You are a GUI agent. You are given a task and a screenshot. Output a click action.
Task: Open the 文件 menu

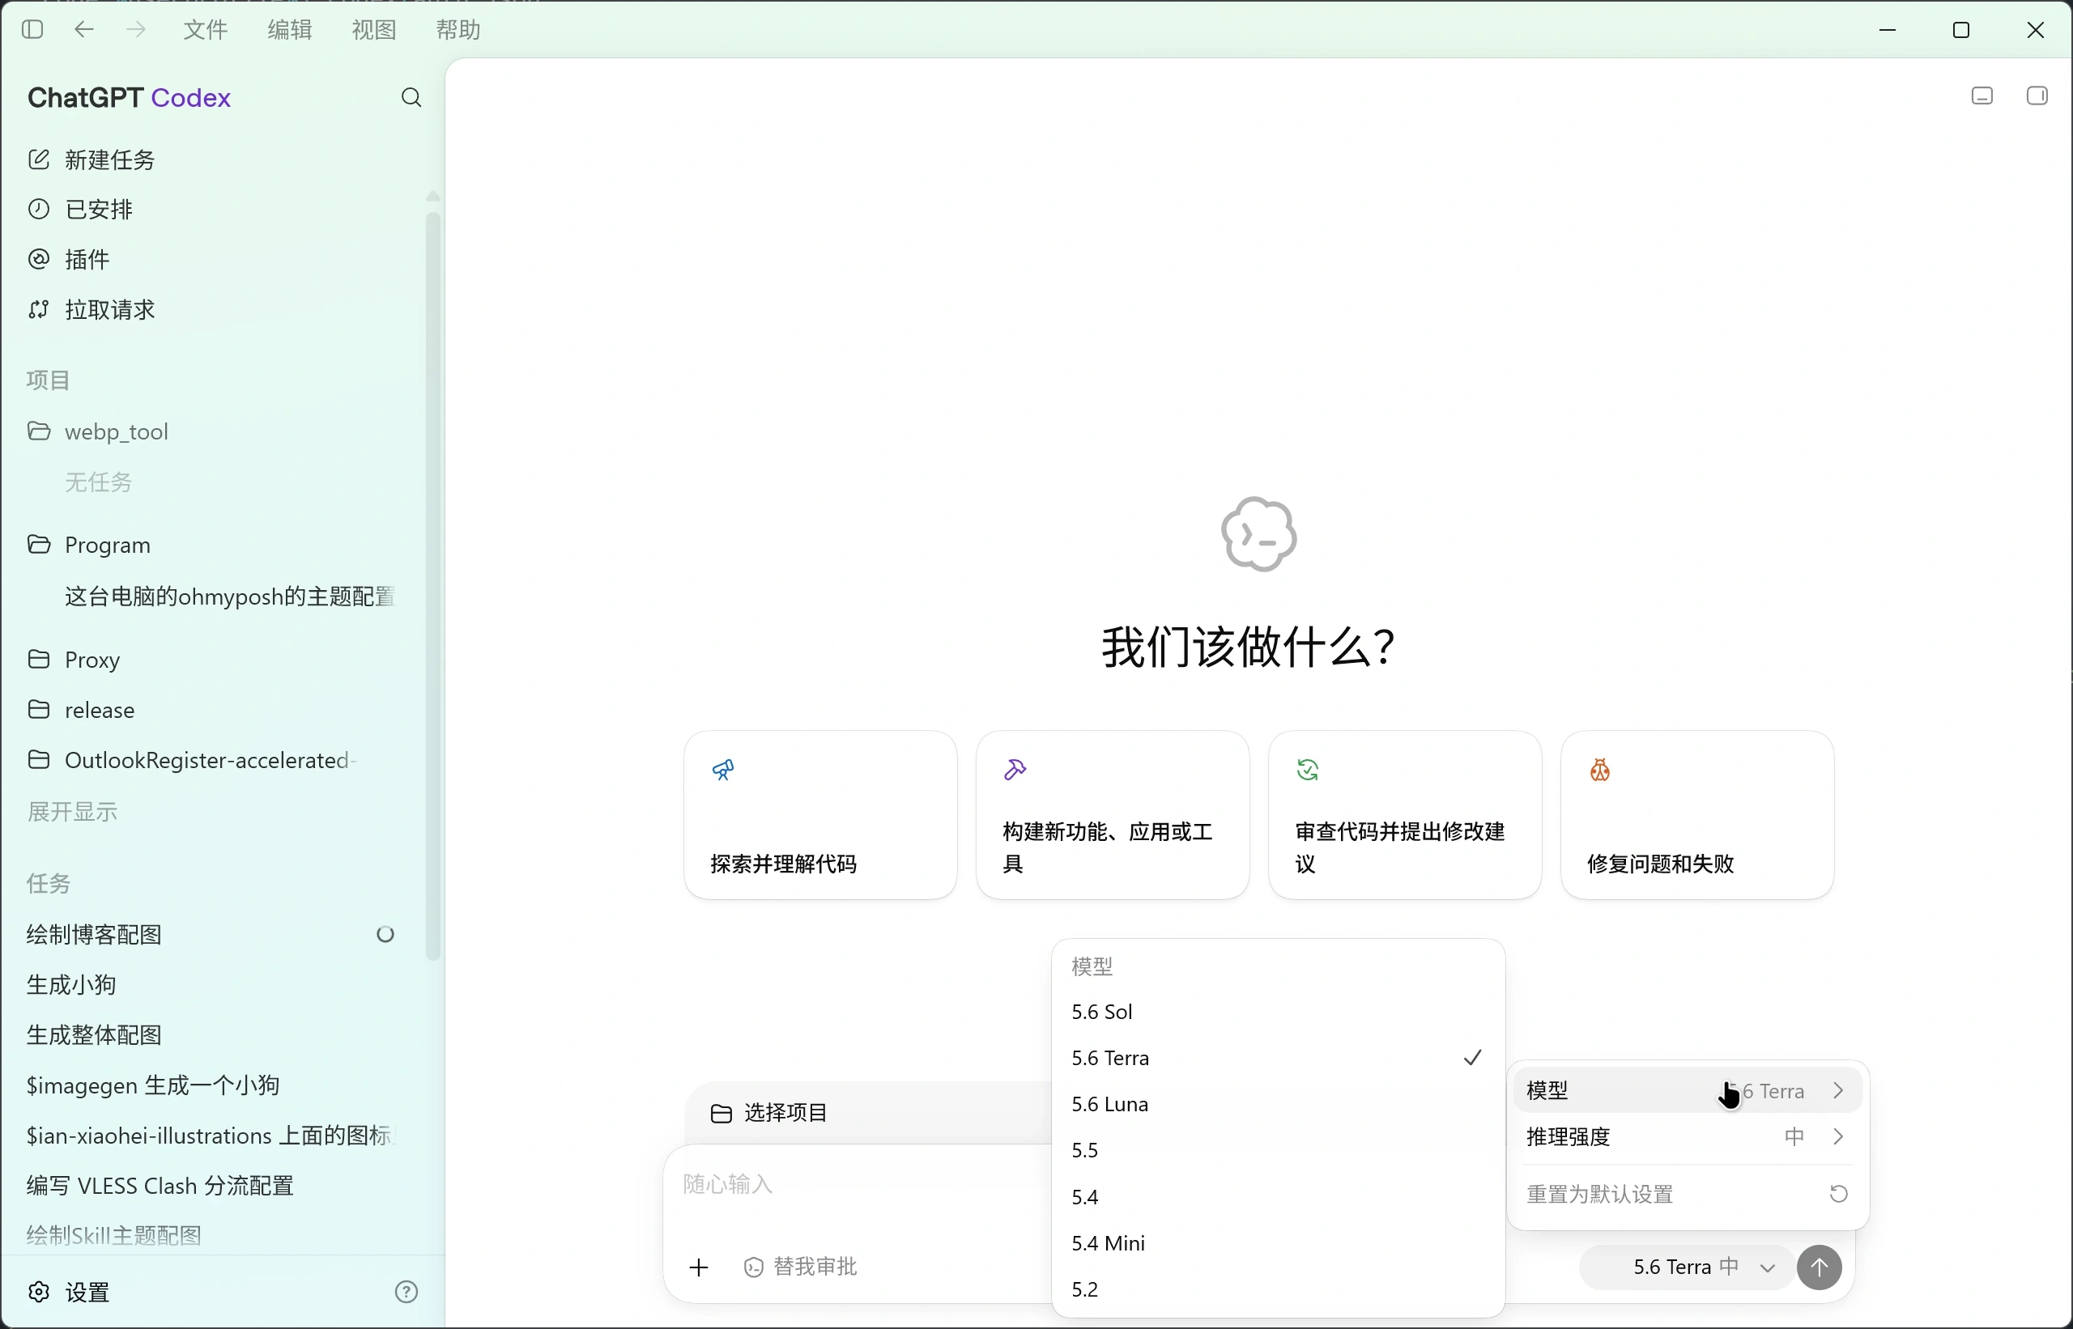point(206,29)
